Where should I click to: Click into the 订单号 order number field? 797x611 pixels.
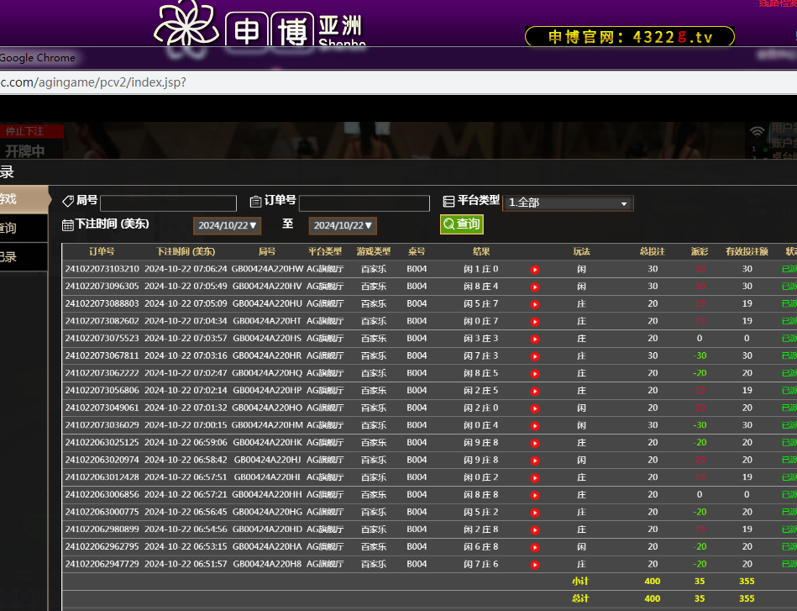pyautogui.click(x=364, y=203)
